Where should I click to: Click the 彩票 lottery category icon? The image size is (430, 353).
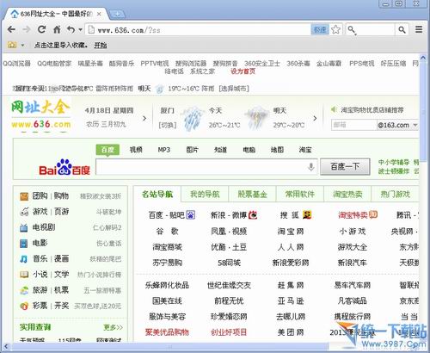coord(24,306)
